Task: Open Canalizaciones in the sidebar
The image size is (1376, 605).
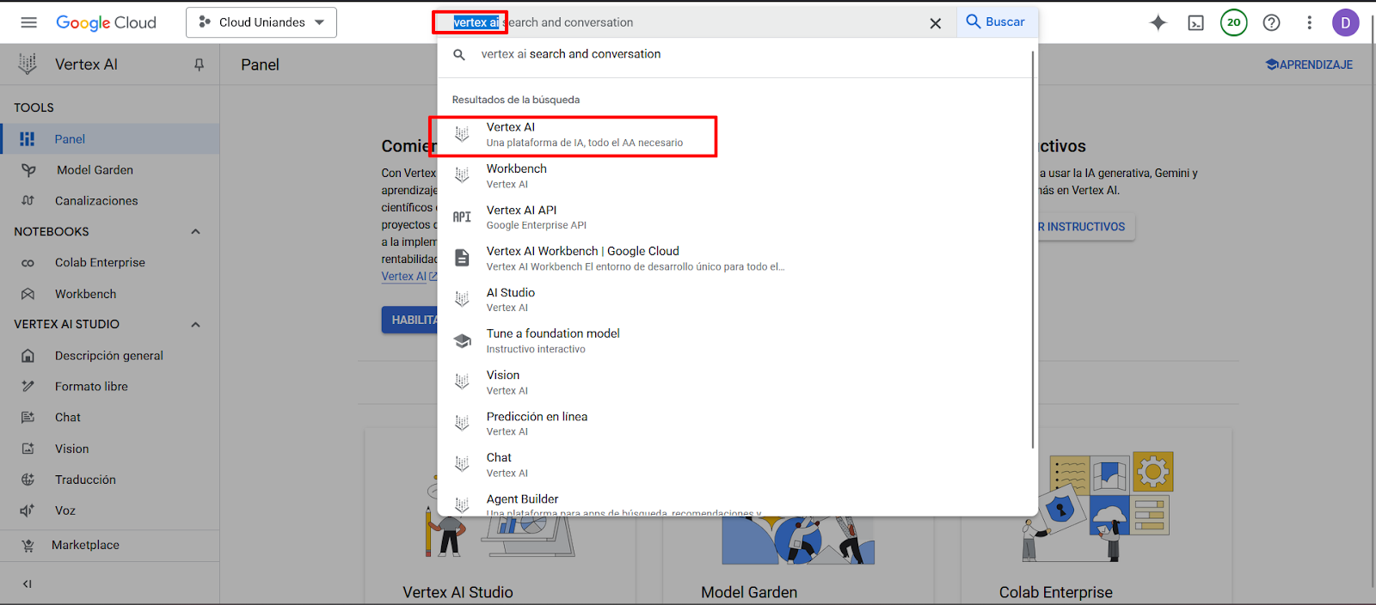Action: click(110, 201)
